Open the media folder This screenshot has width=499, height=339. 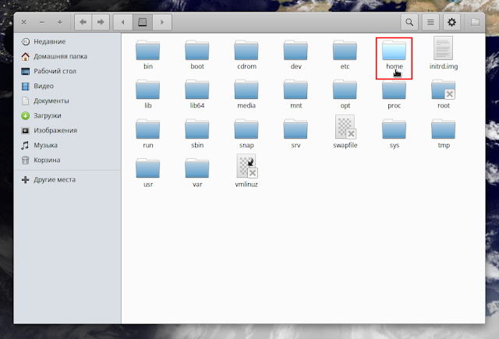click(x=246, y=94)
